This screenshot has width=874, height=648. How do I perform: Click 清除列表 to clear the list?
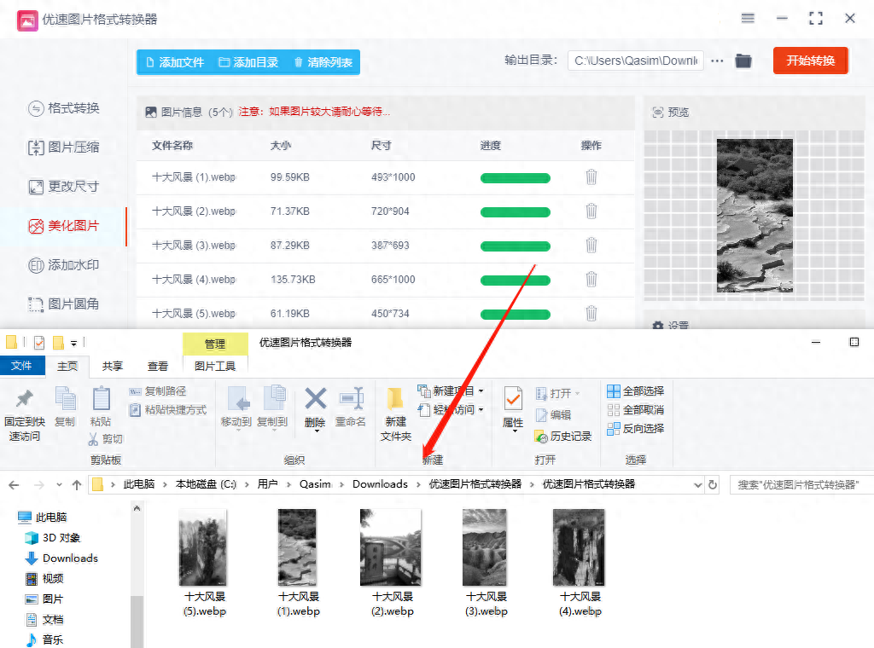click(323, 62)
